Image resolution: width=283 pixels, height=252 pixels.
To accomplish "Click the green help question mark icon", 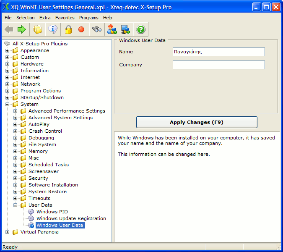I will coord(141,29).
